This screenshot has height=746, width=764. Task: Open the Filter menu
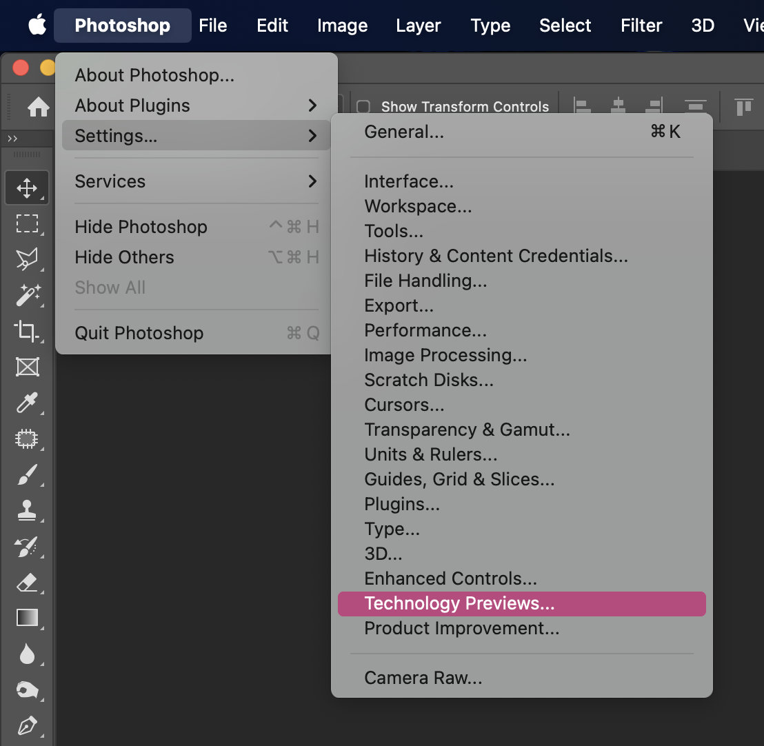tap(641, 26)
